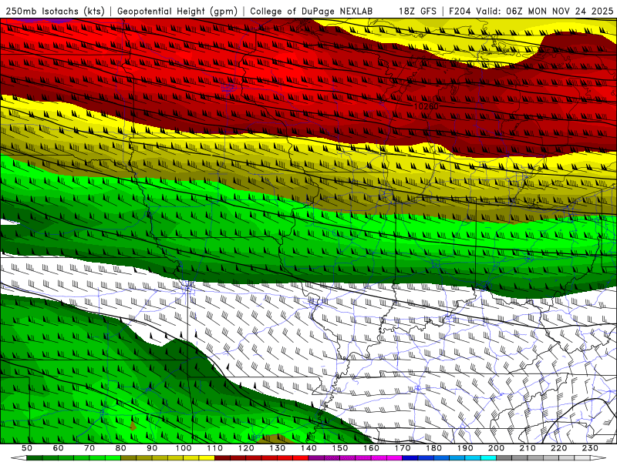Pick the dark blue swatch just after 170
This screenshot has width=617, height=462.
(410, 457)
